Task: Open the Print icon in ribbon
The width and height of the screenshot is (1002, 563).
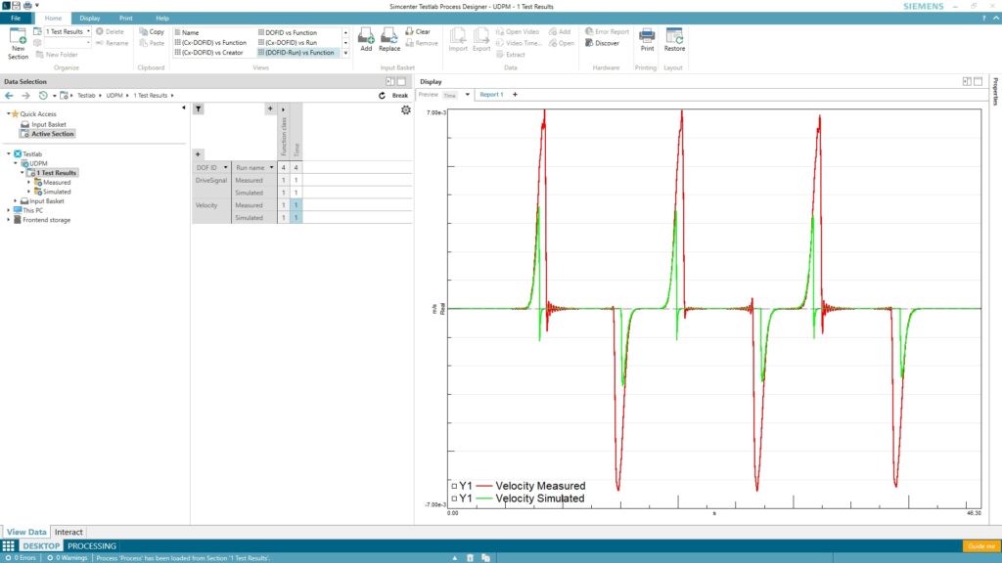Action: (647, 38)
